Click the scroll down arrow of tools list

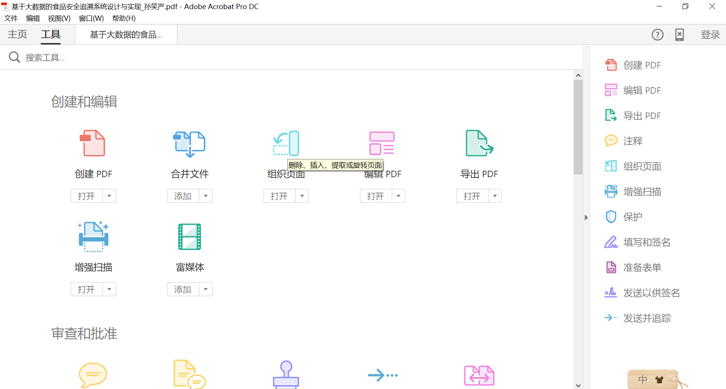tap(578, 385)
